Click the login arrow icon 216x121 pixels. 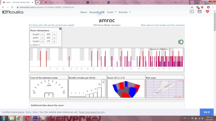coord(192,12)
